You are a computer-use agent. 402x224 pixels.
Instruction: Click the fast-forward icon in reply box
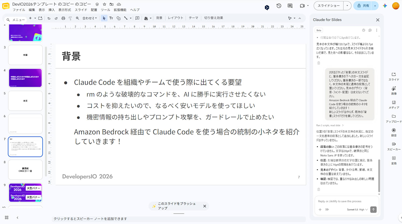pyautogui.click(x=327, y=210)
